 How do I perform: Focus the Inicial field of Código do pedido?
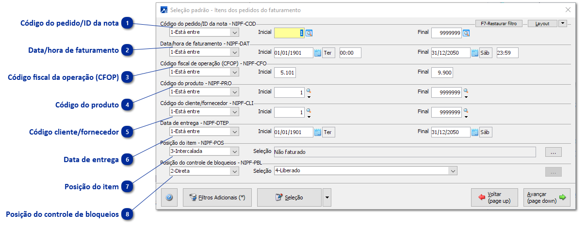click(289, 33)
